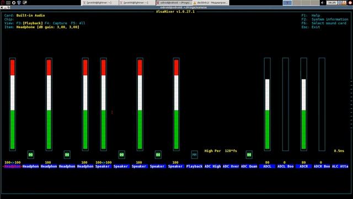Select the ADCR channel label

(304, 166)
